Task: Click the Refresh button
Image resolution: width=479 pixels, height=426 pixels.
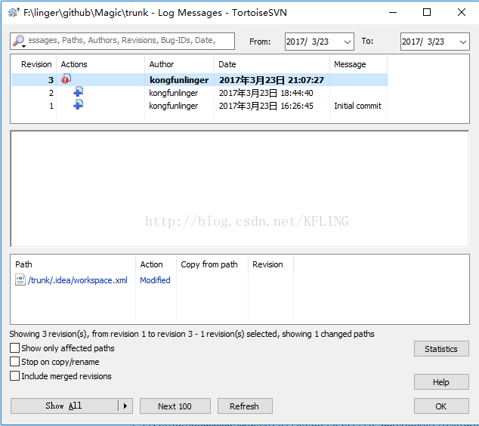Action: (245, 406)
